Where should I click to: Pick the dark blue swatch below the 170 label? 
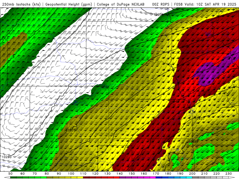[159, 178]
